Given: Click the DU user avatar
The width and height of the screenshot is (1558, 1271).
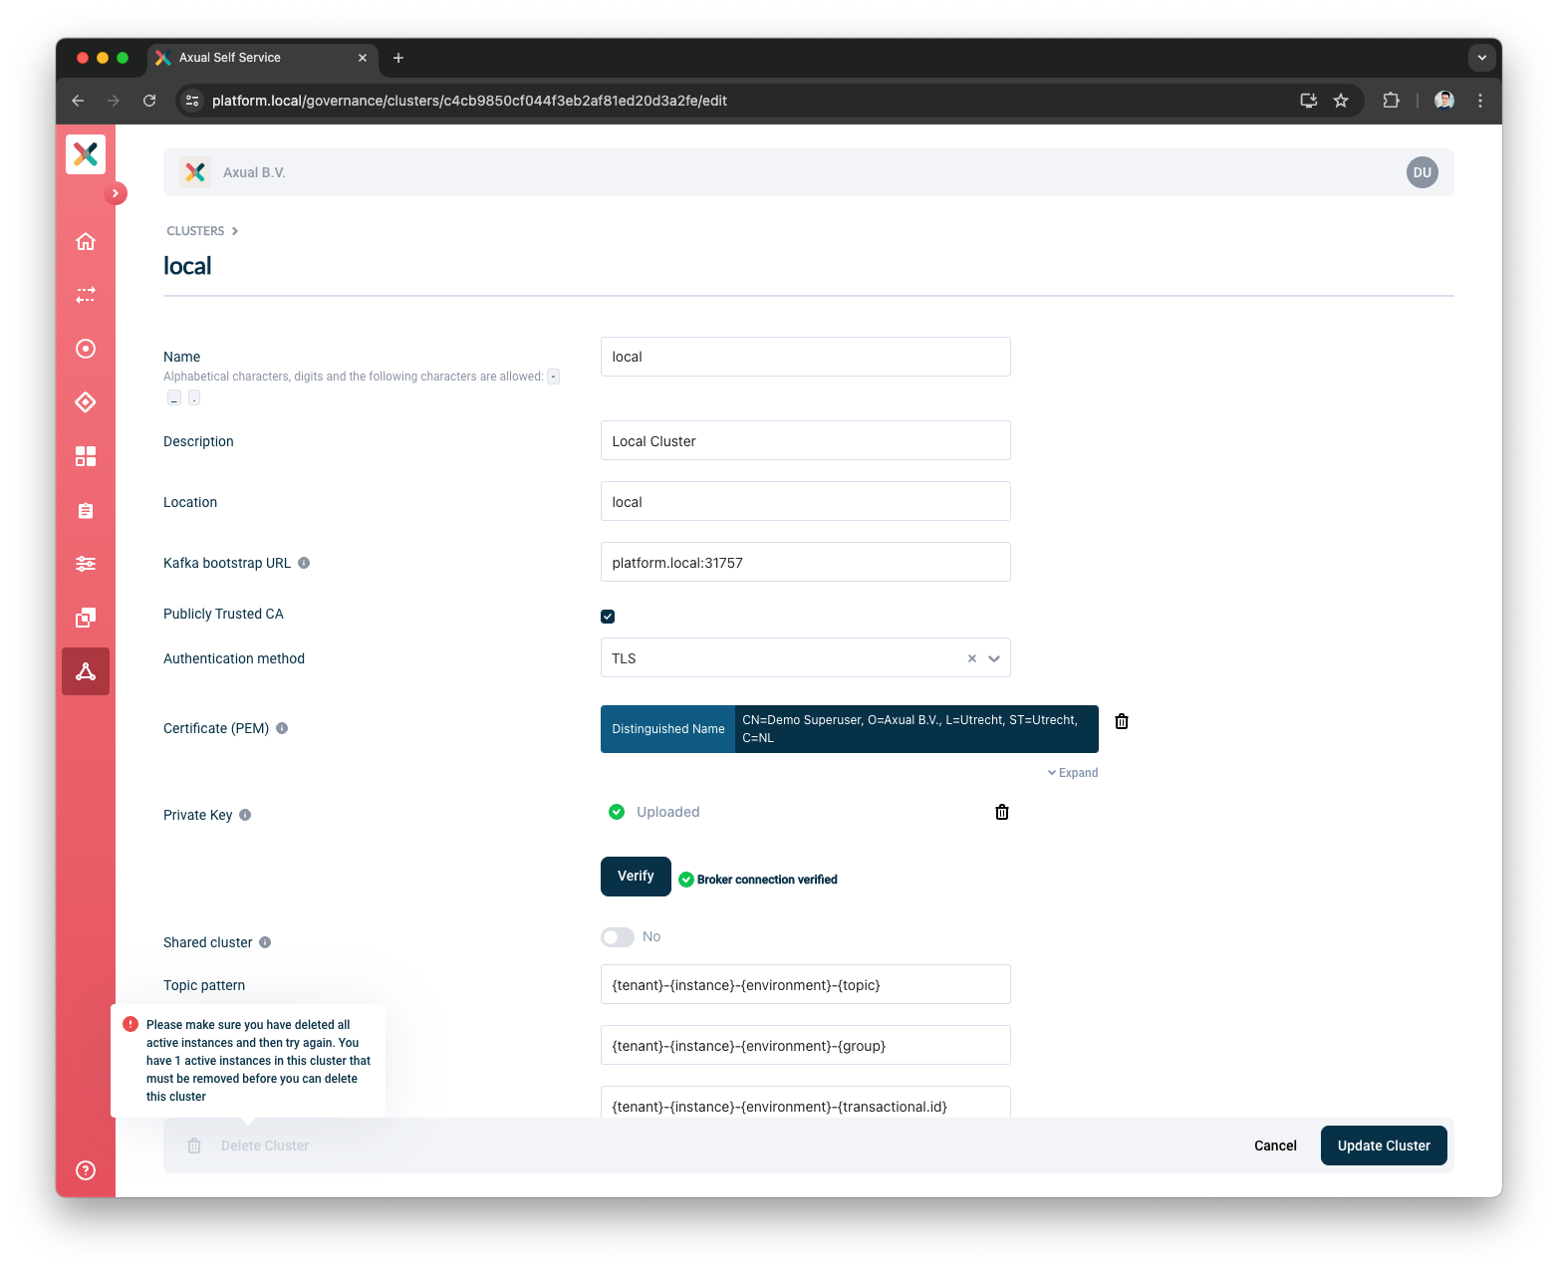Looking at the screenshot, I should tap(1422, 172).
